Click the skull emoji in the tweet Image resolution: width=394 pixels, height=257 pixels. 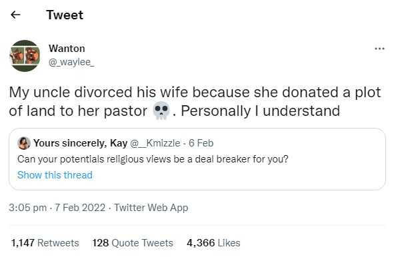pos(161,111)
